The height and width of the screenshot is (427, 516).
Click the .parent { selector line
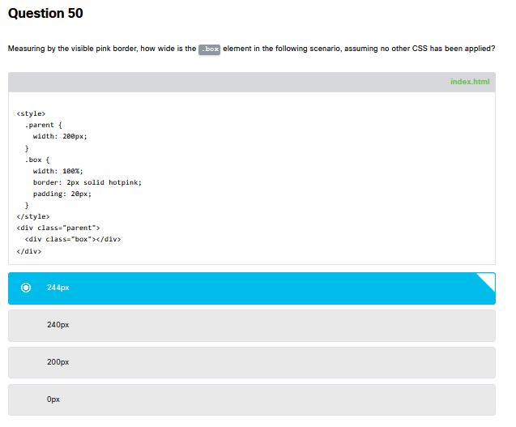pyautogui.click(x=42, y=125)
